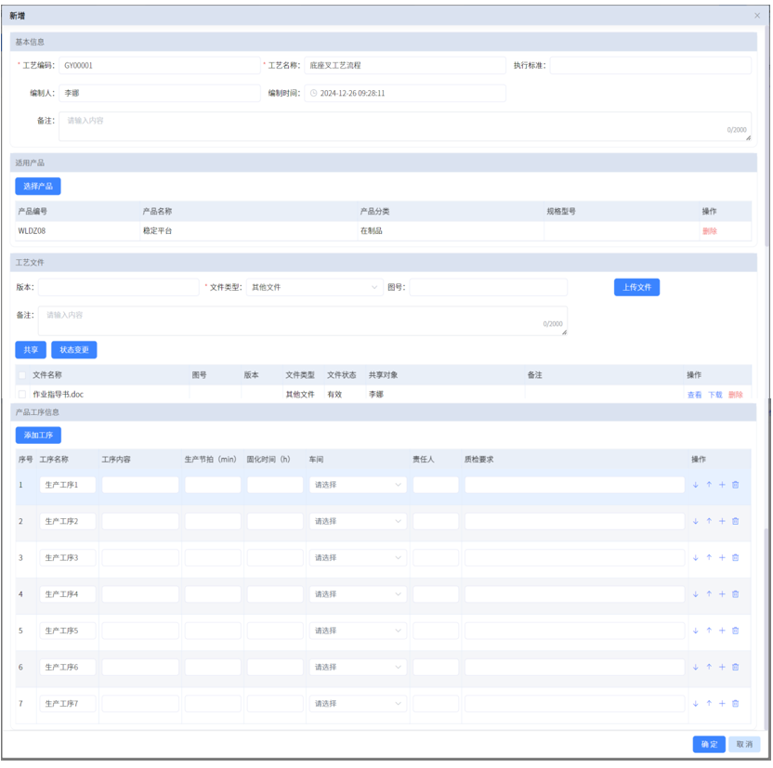View 作业指导书.doc via 查看 link
Screen dimensions: 773x768
[694, 395]
